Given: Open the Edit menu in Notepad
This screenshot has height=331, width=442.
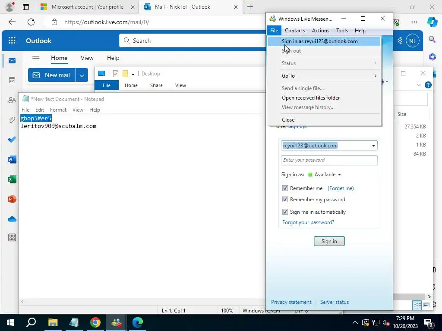Looking at the screenshot, I should (39, 110).
